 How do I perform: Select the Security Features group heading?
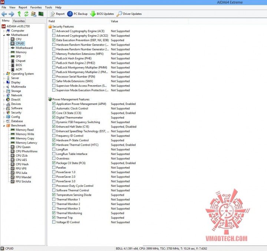pos(63,27)
